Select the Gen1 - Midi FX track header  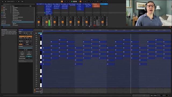pos(40,4)
